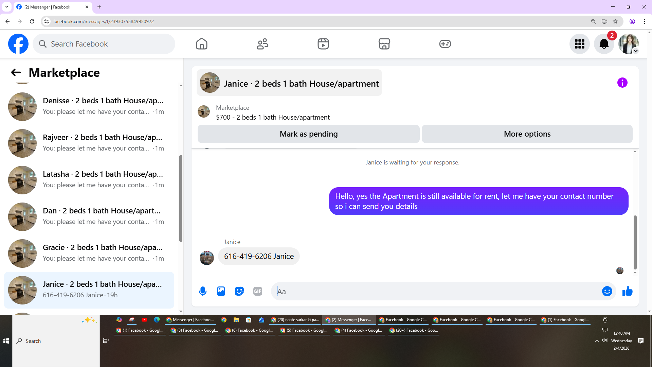Mark the listing as pending
Screen dimensions: 652x367
click(308, 134)
